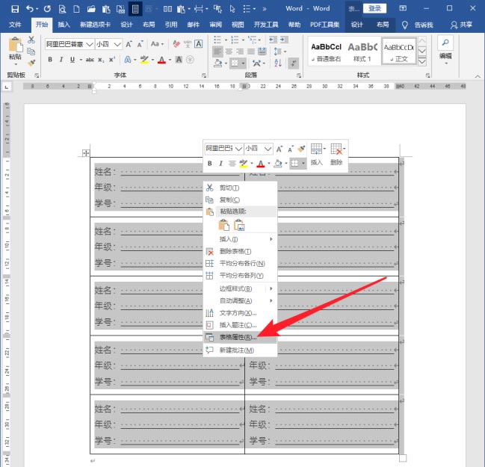
Task: Open Print Preview icon in quick access toolbar
Action: [62, 9]
